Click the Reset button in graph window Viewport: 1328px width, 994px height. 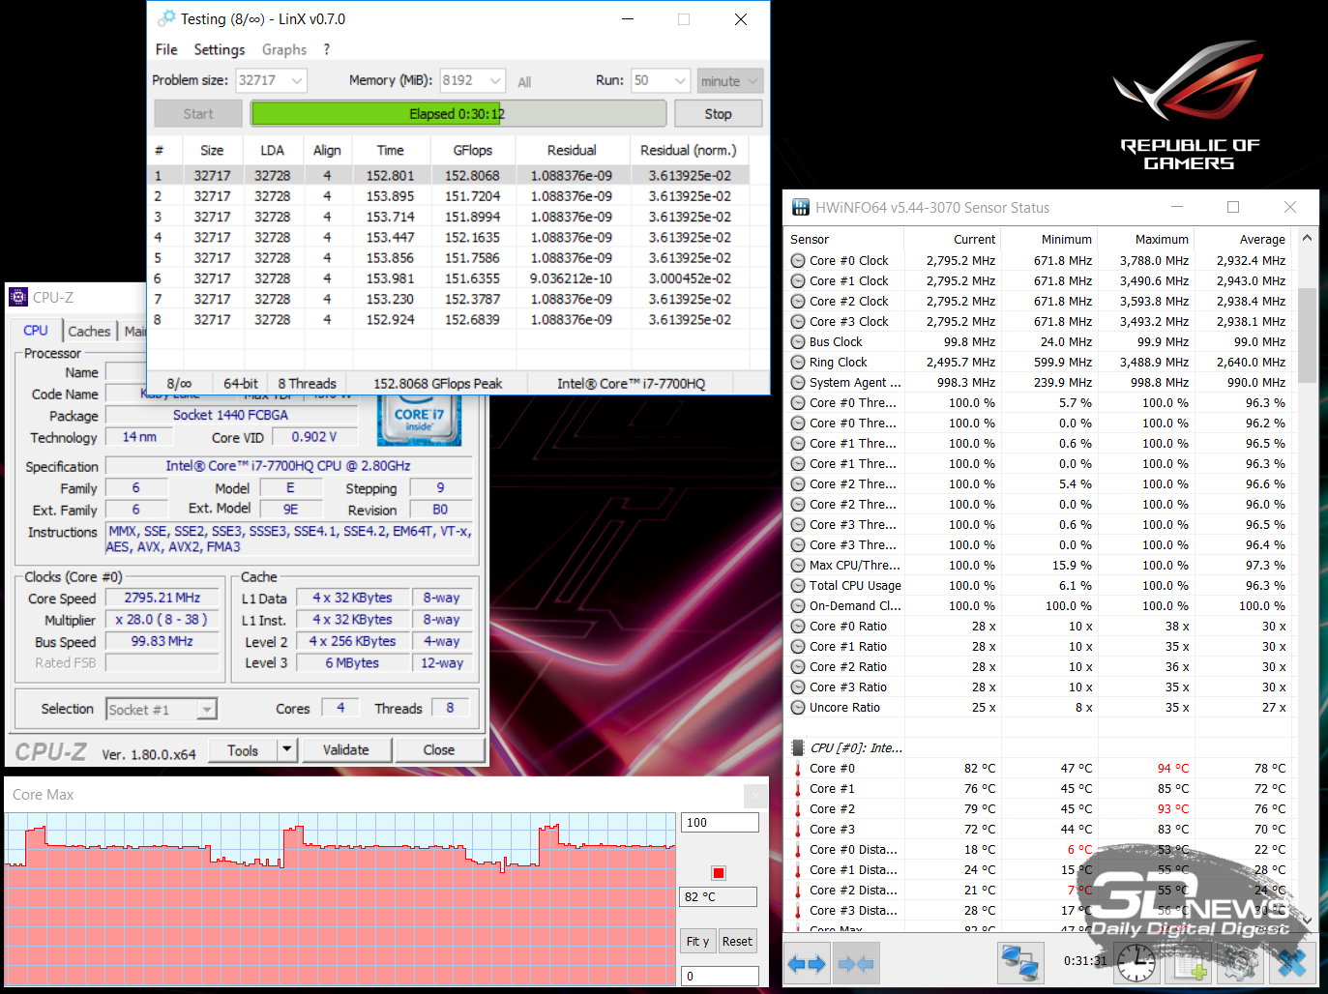pyautogui.click(x=737, y=941)
